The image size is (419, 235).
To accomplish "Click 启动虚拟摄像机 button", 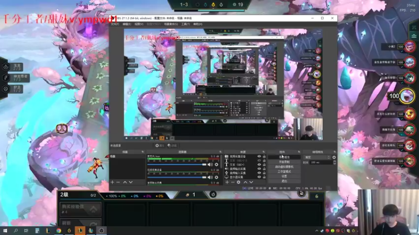I will [284, 167].
